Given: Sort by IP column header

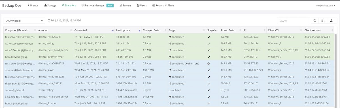Looking at the screenshot, I should [x=254, y=30].
